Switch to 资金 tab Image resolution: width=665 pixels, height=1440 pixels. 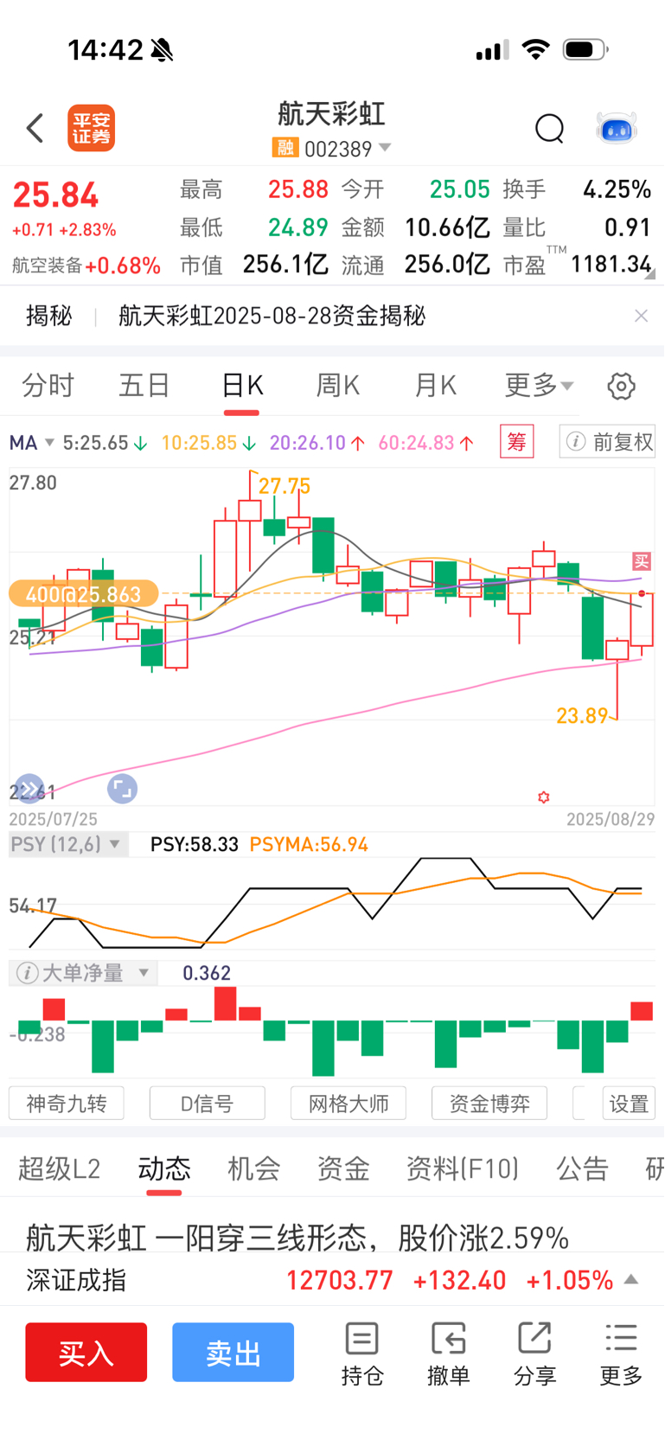(343, 1169)
